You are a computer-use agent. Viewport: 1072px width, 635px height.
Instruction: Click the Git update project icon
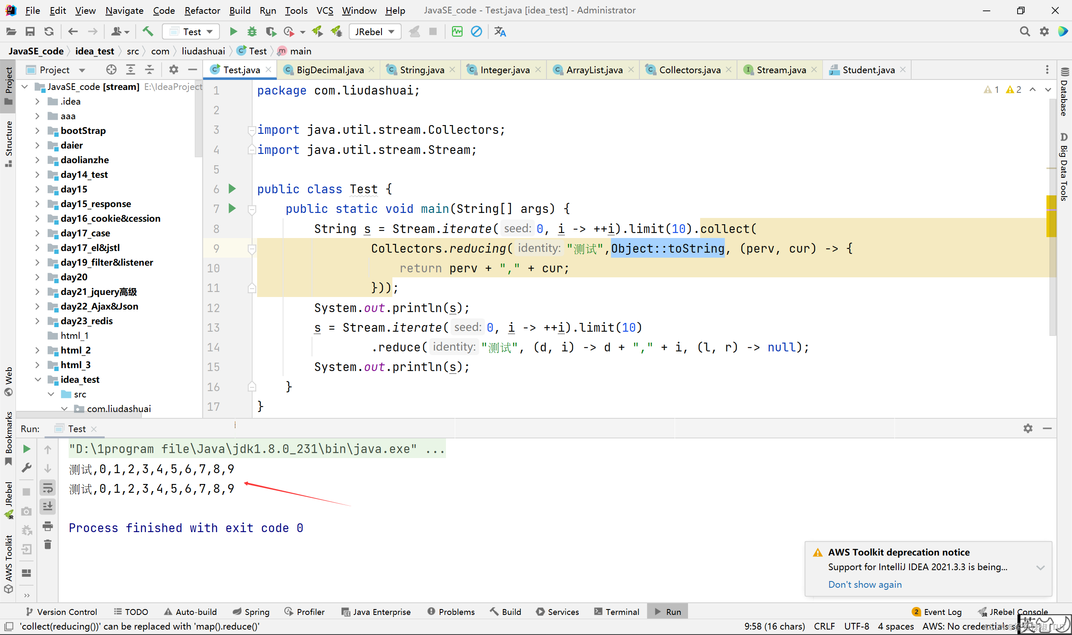pyautogui.click(x=49, y=32)
